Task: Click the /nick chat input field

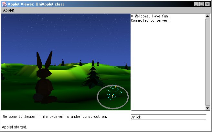Action: [168, 117]
